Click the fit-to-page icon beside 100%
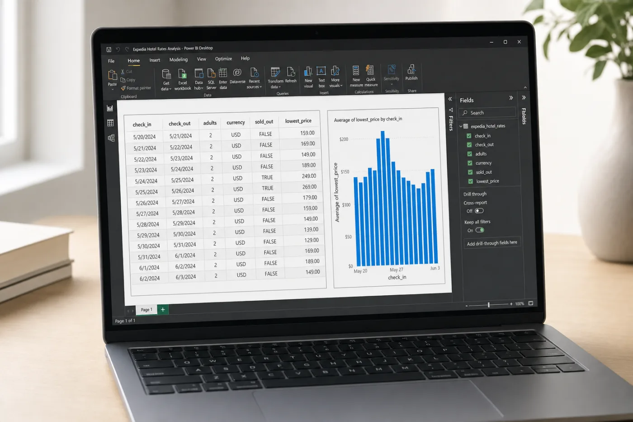 [531, 303]
